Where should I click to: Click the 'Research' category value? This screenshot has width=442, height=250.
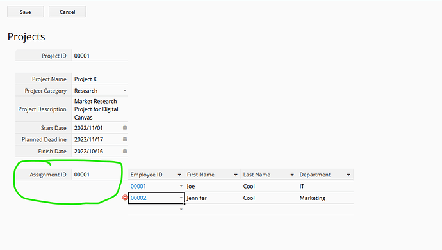pos(86,91)
